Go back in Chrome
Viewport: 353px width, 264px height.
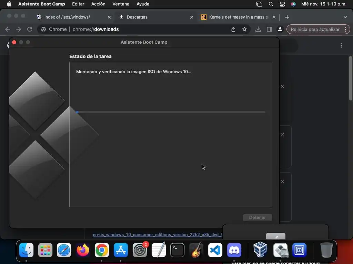pos(8,30)
